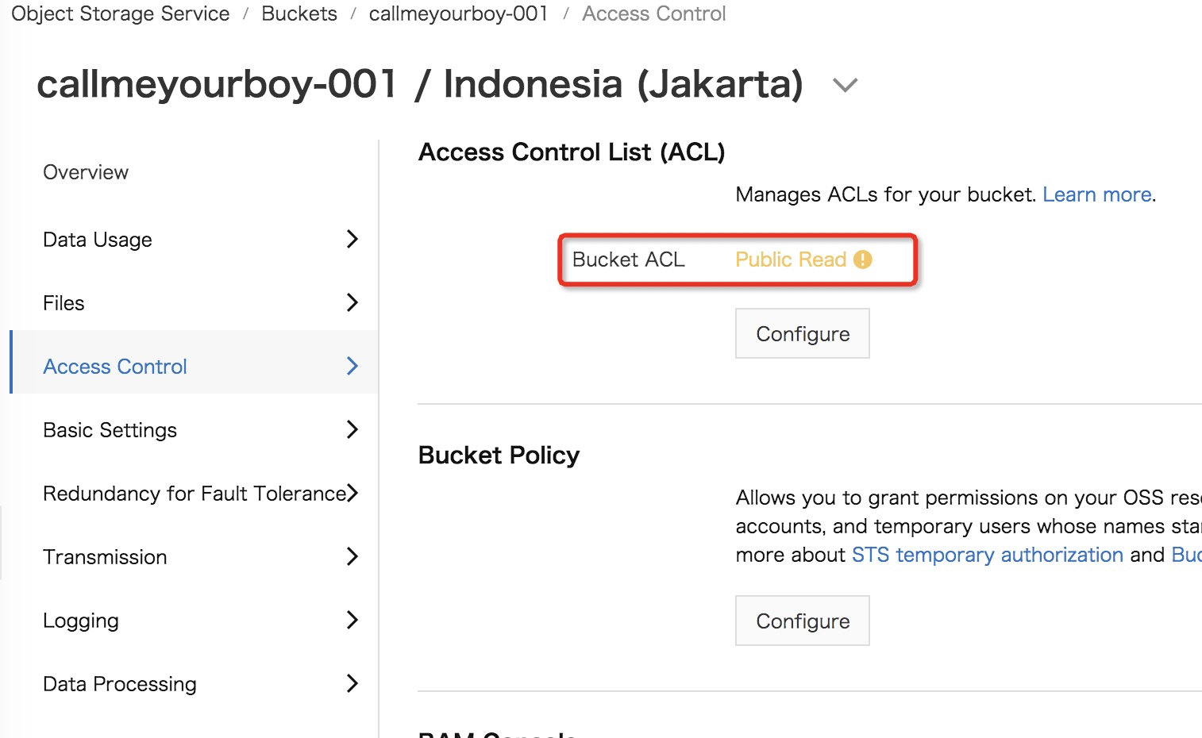Open the Overview menu item
1202x738 pixels.
click(x=86, y=172)
